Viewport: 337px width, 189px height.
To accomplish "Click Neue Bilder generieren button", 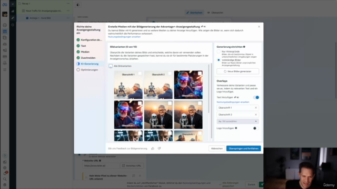I will 237,71.
